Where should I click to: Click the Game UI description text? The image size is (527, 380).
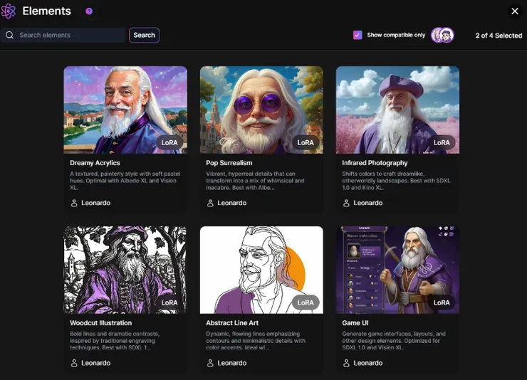pyautogui.click(x=394, y=341)
